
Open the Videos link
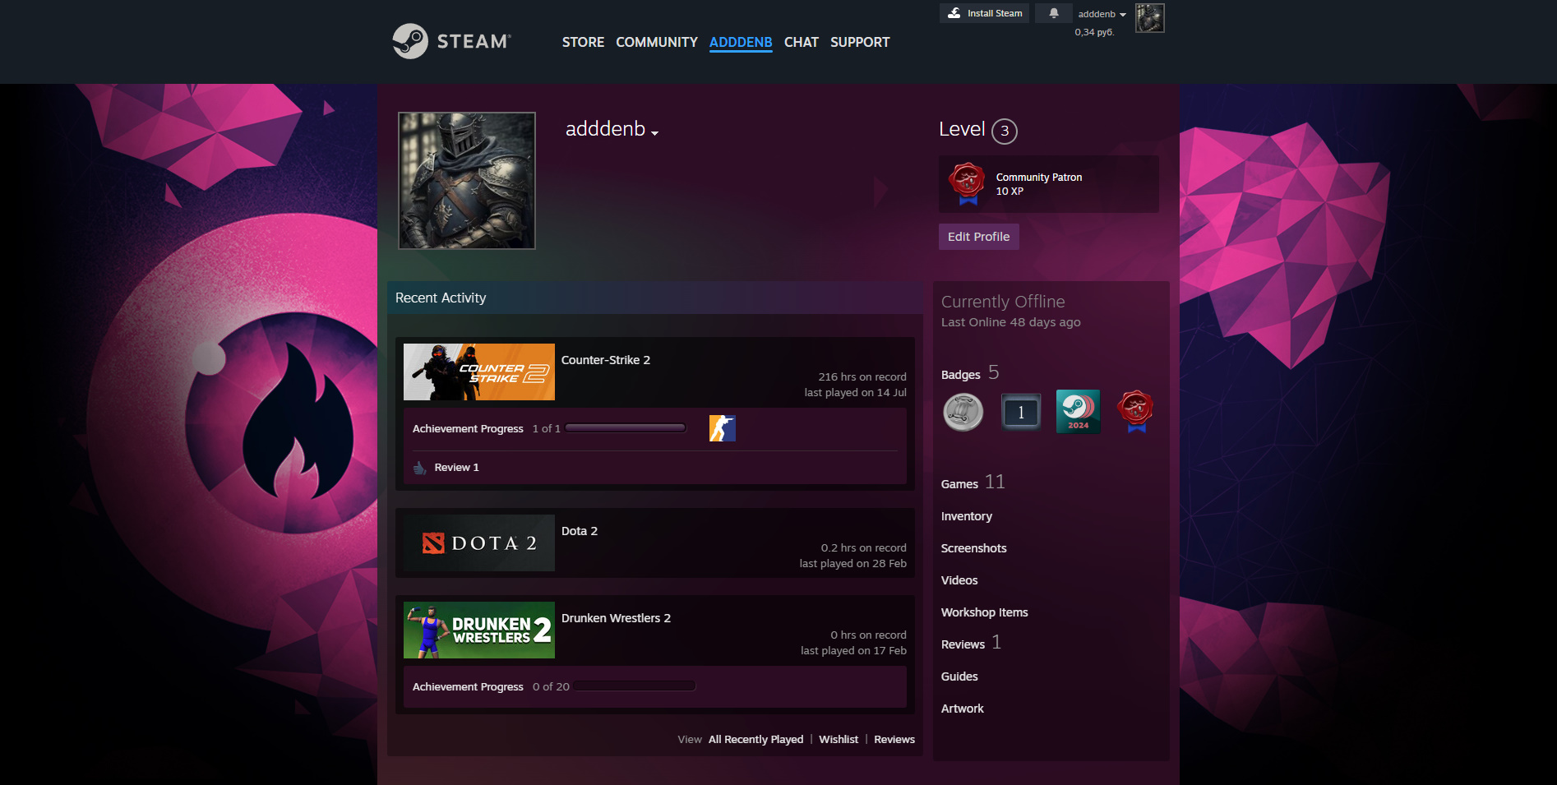coord(959,580)
